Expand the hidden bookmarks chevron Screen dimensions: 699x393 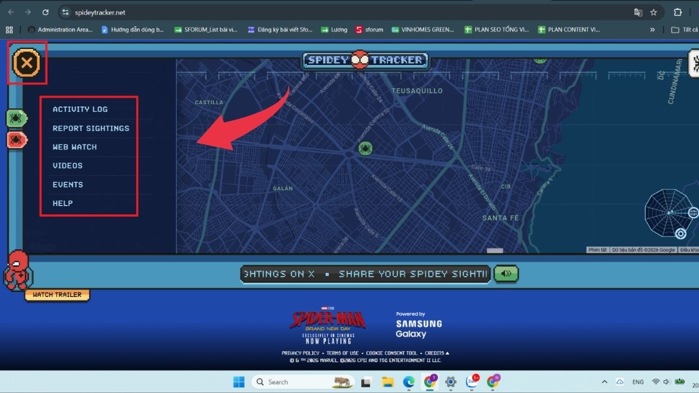[652, 30]
